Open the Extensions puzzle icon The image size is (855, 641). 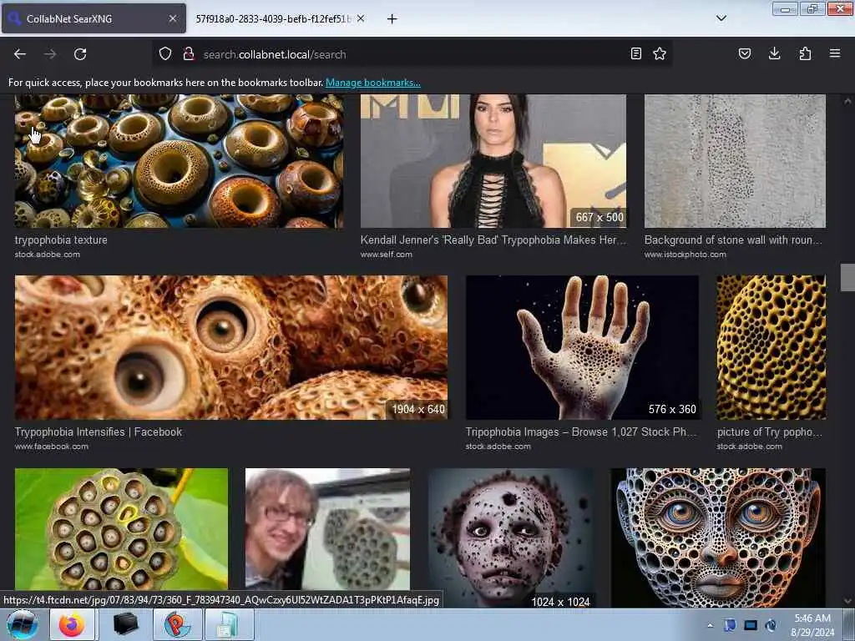tap(805, 53)
